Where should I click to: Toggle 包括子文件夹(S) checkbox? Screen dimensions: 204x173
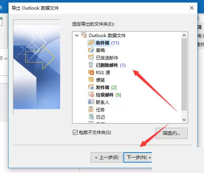[x=75, y=132]
